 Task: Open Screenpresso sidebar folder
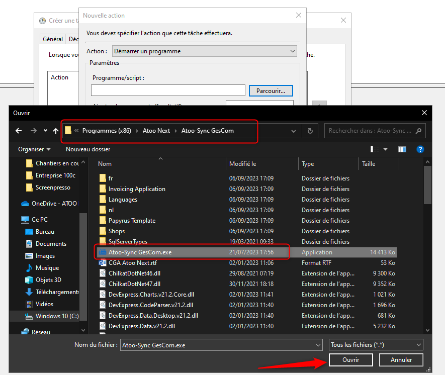point(48,187)
